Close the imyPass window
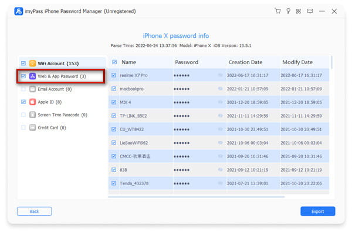 coord(334,11)
